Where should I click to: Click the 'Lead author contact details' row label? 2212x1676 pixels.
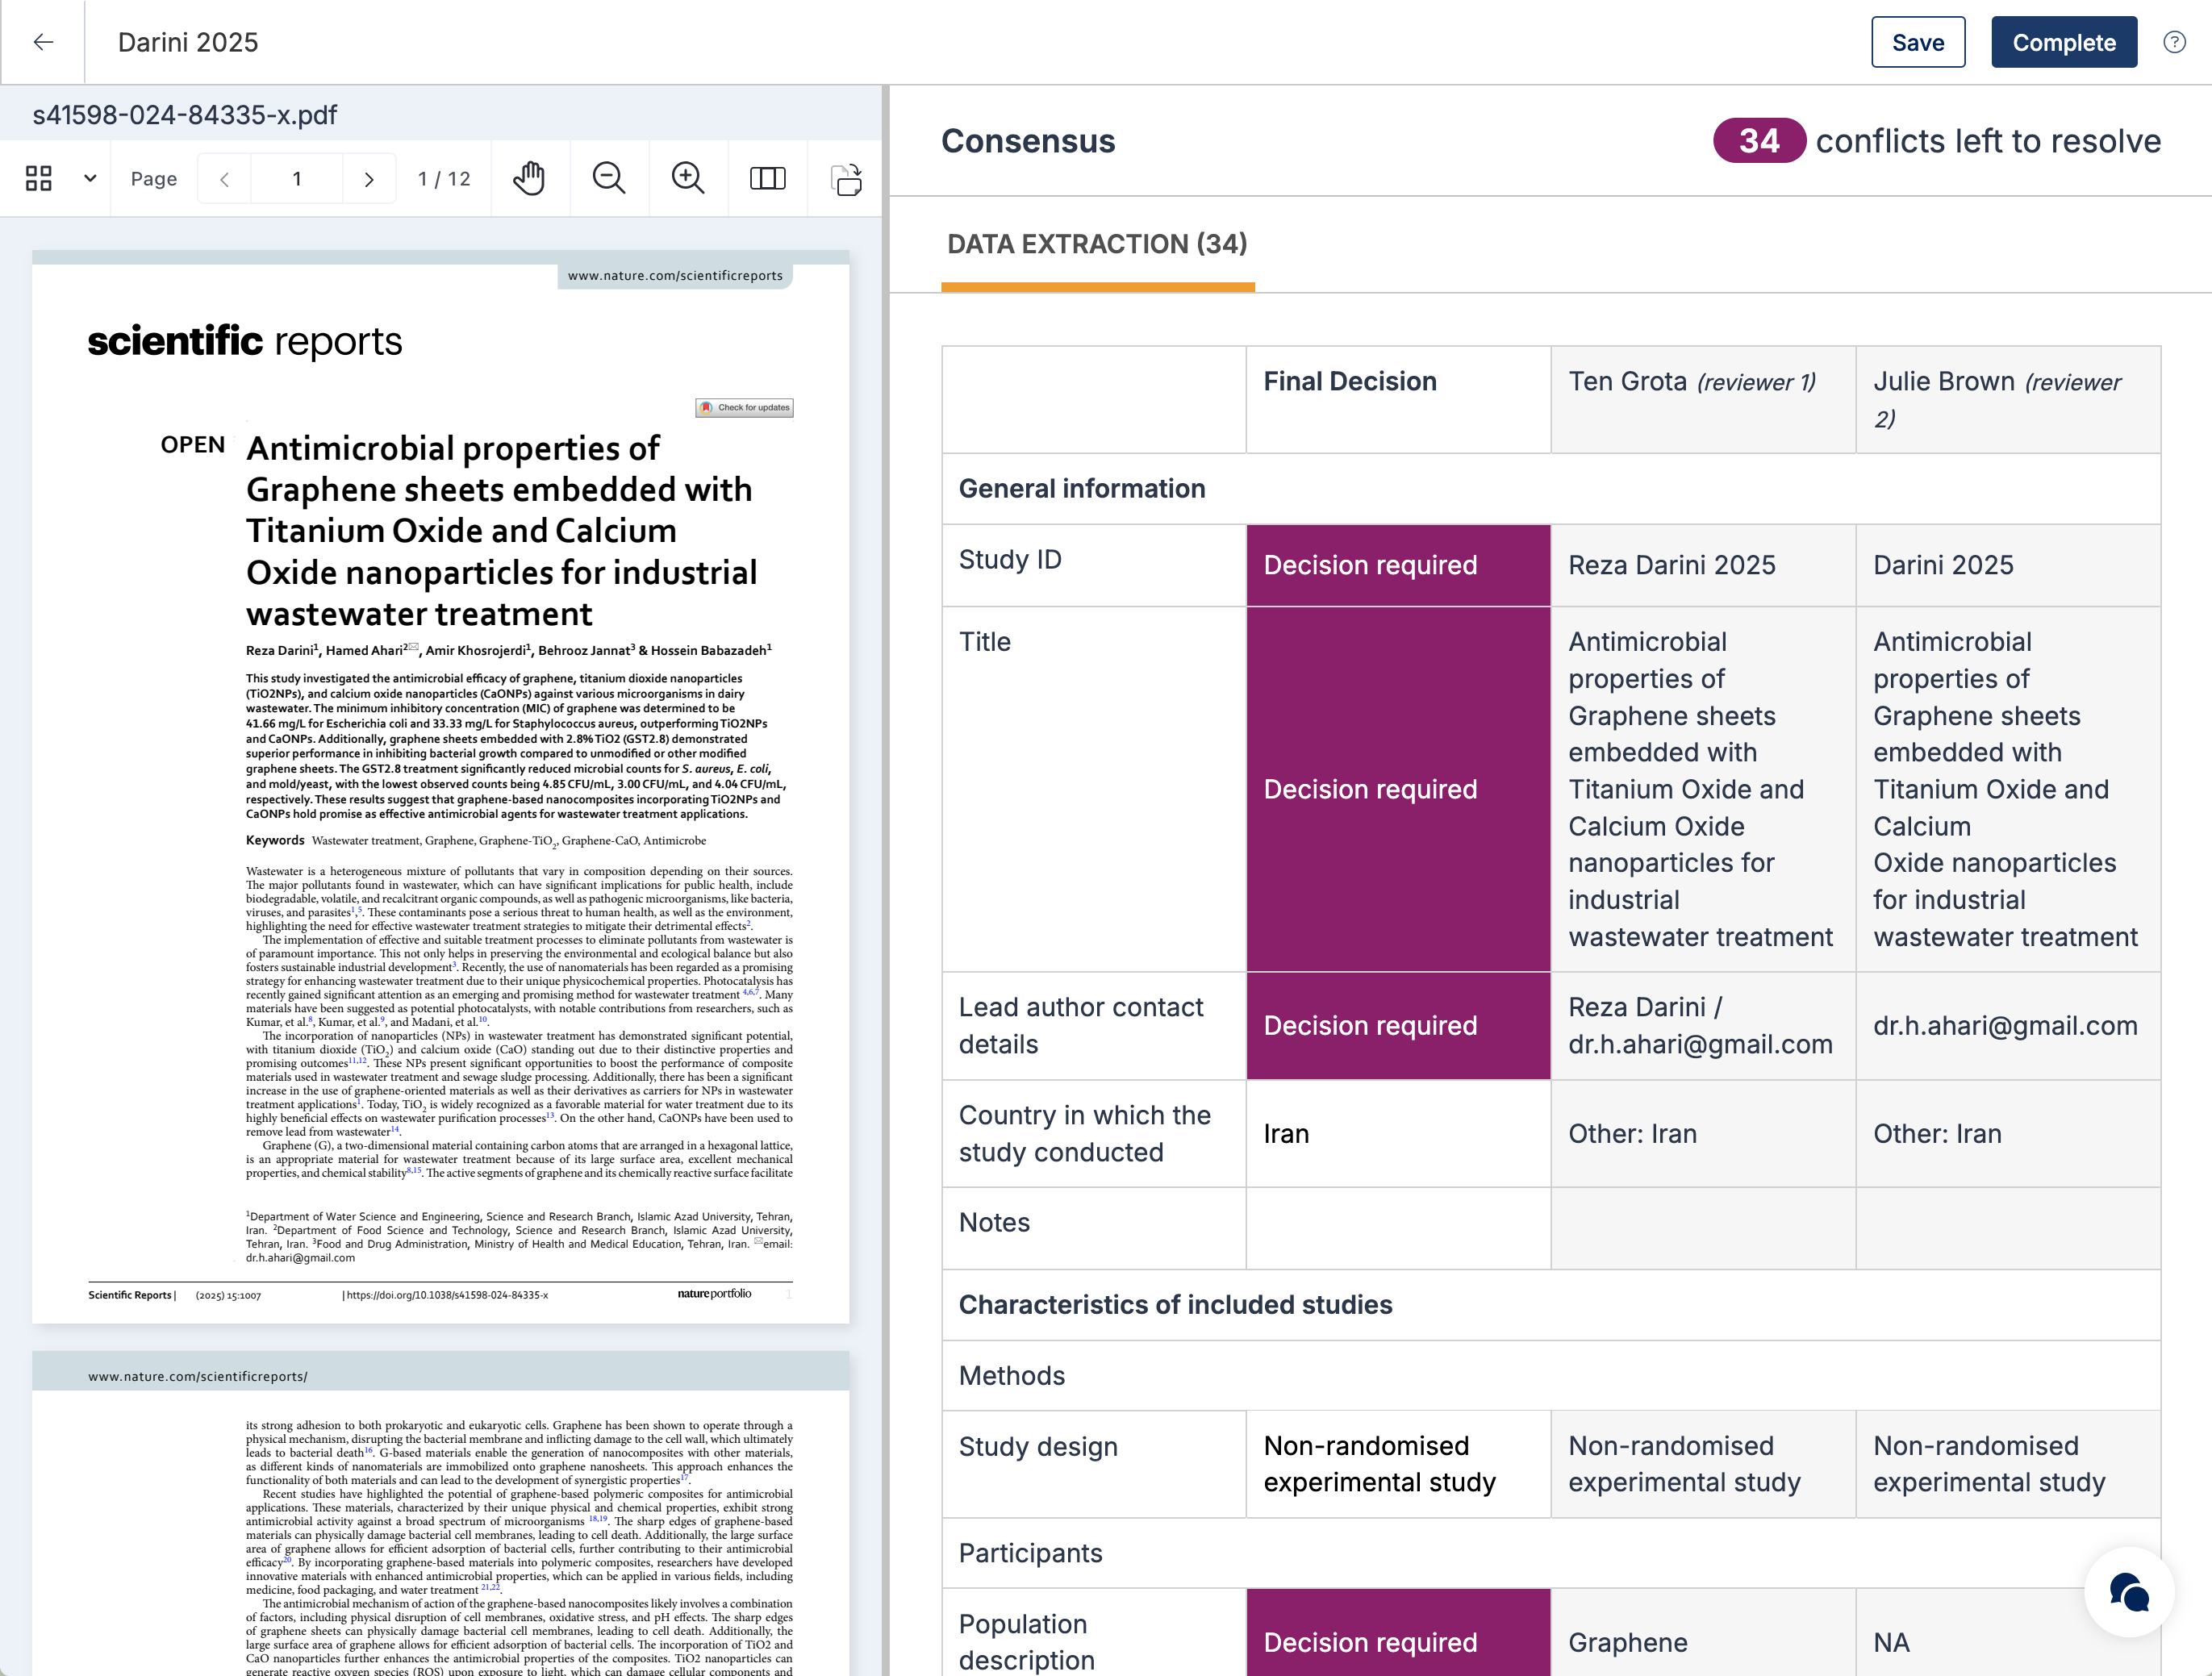[1081, 1025]
